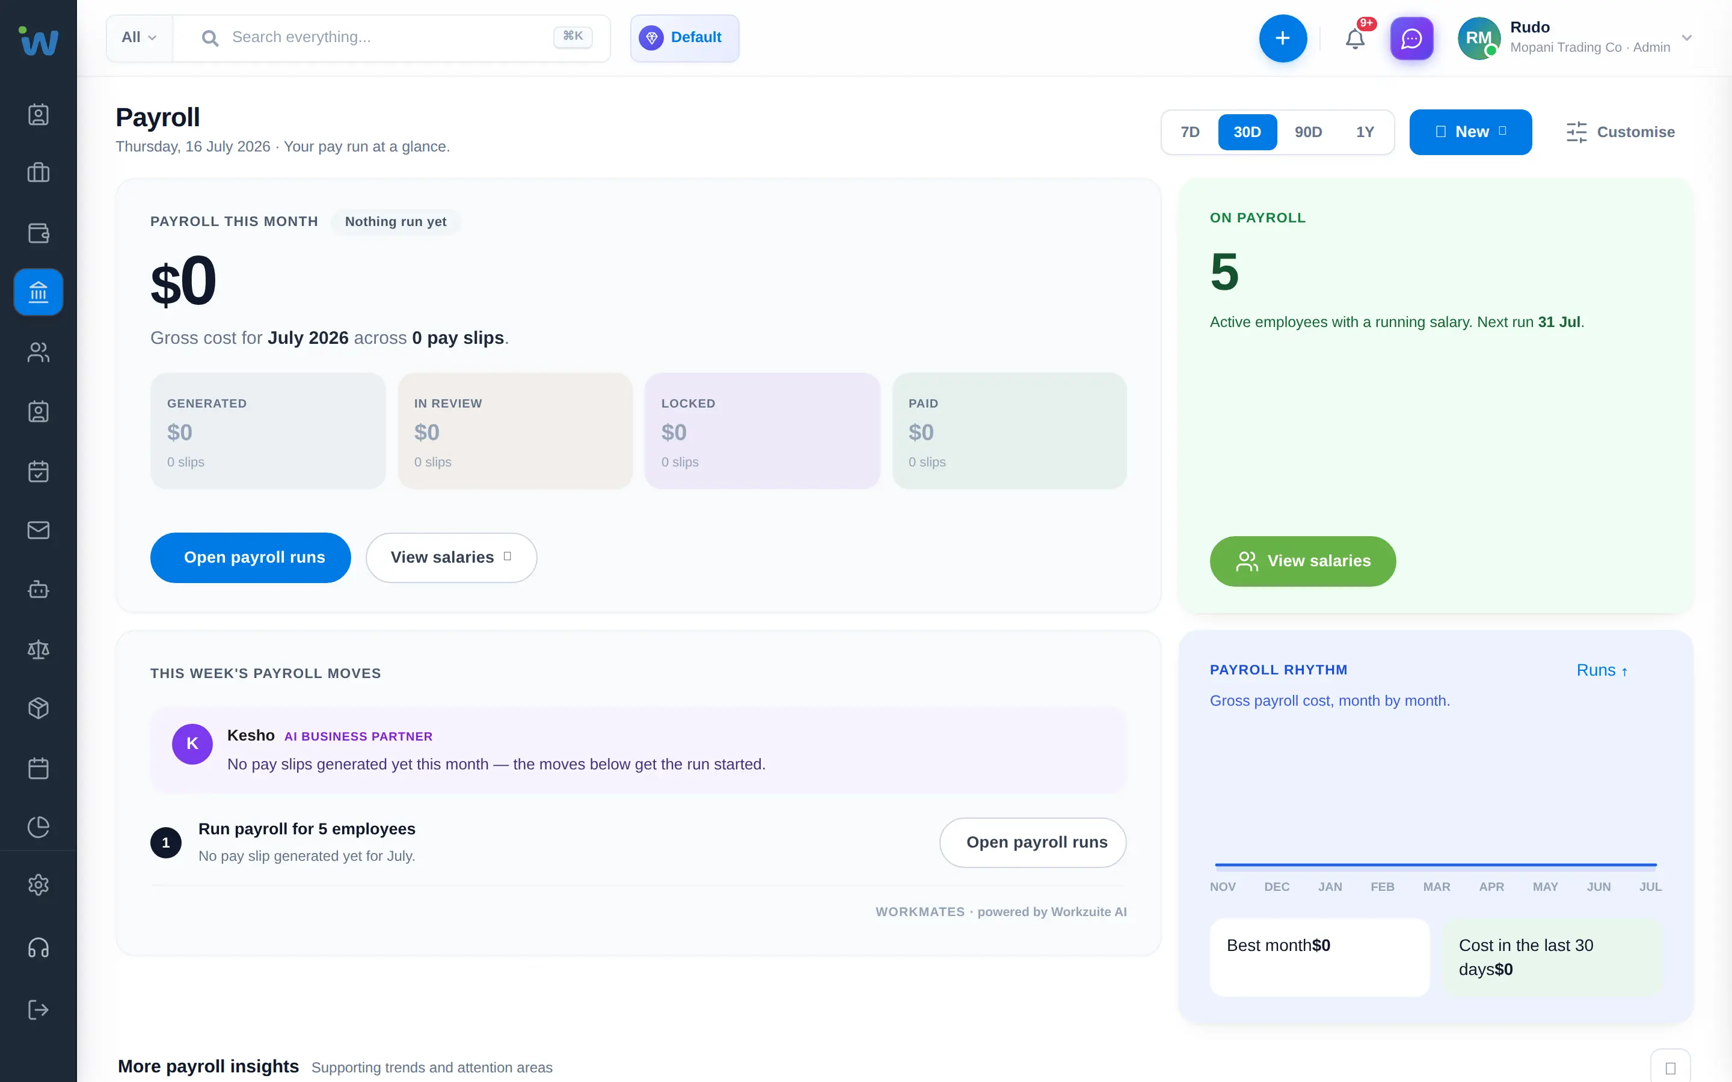Expand the All search scope dropdown
The width and height of the screenshot is (1732, 1082).
[139, 37]
